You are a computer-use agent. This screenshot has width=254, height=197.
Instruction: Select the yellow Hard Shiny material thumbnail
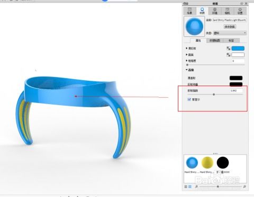pos(207,163)
